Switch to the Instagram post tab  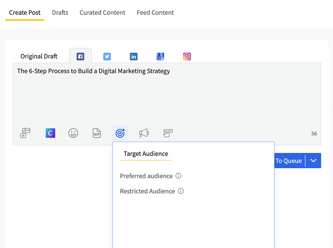(x=187, y=57)
